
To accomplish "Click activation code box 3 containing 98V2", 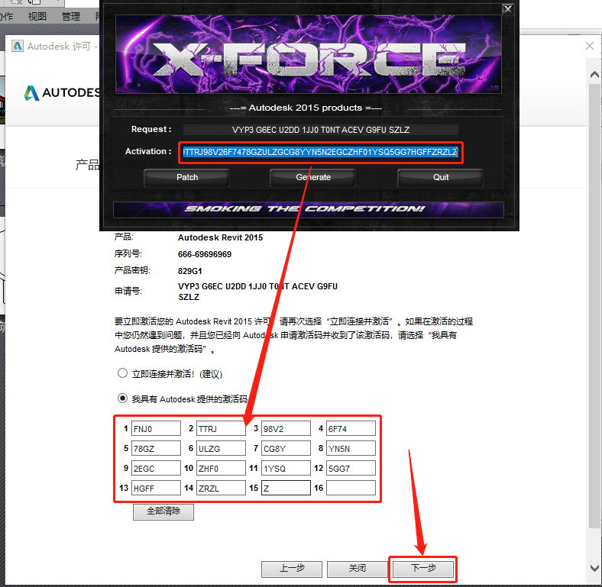I will coord(286,428).
